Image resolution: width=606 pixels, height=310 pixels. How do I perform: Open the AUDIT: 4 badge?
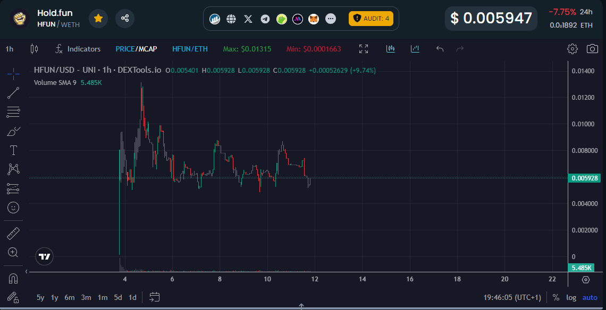pyautogui.click(x=371, y=19)
